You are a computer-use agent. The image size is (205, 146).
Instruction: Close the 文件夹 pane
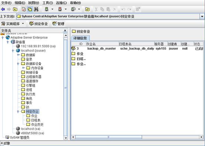[65, 31]
